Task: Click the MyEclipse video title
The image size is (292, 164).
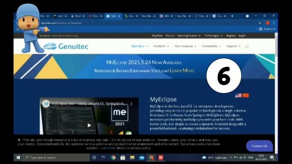Action: click(x=89, y=103)
